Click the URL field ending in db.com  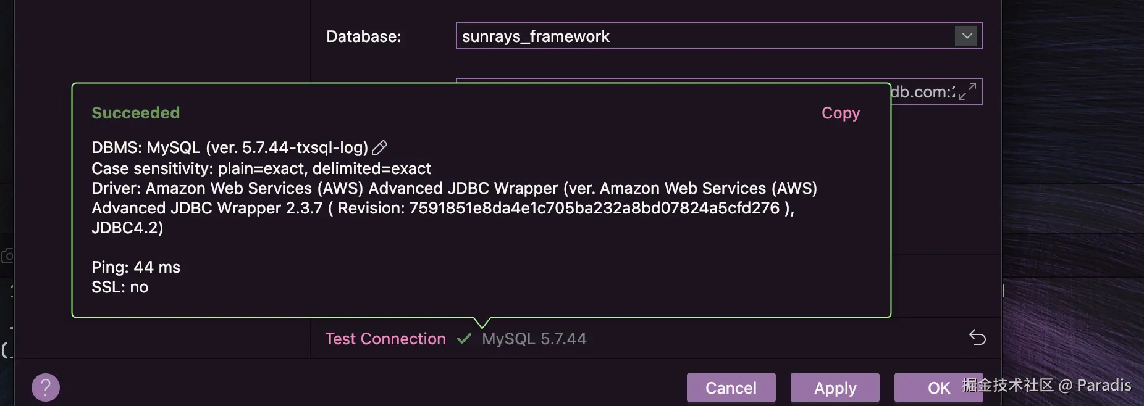coord(923,92)
